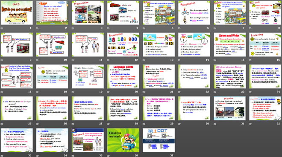Select the Unit 3 title slide thumbnail

coord(17,13)
